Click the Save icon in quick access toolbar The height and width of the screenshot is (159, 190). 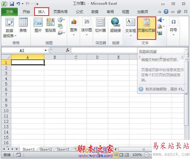[x=12, y=4]
